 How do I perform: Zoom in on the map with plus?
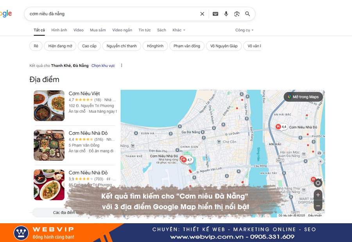click(318, 195)
